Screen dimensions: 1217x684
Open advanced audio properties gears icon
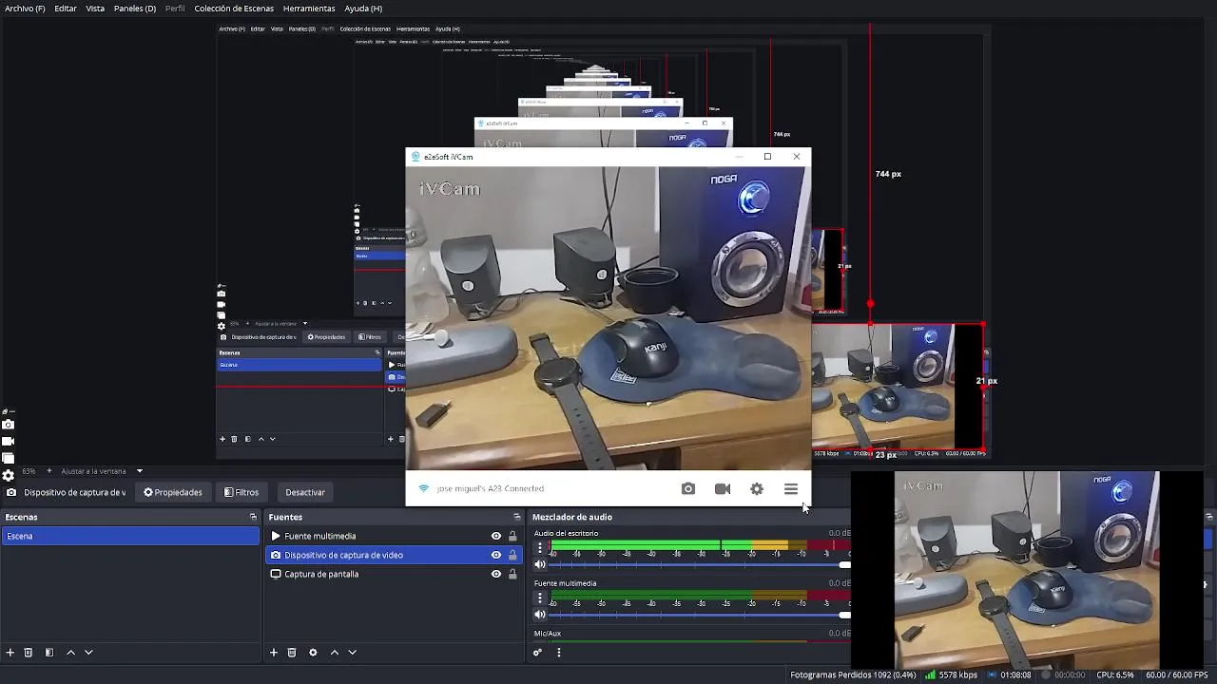point(537,653)
